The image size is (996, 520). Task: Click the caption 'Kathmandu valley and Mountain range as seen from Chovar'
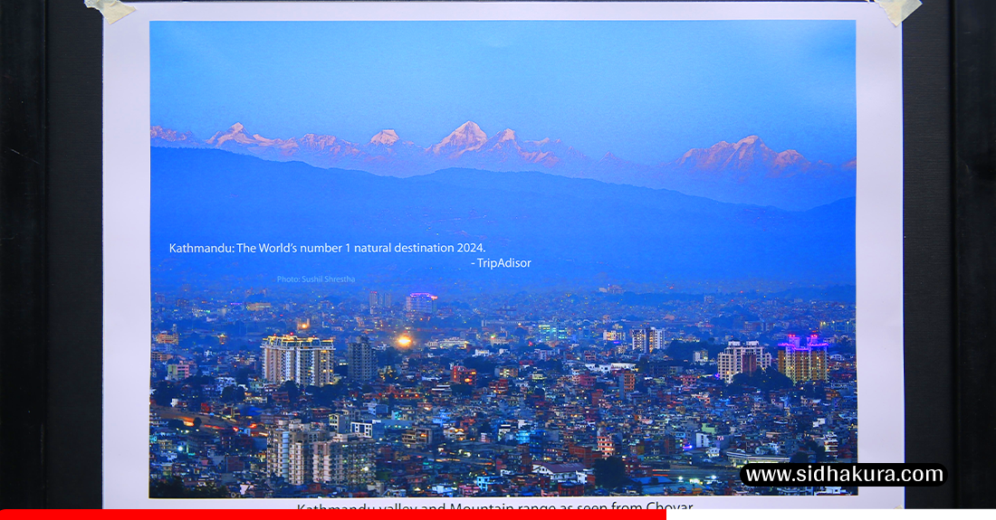coord(494,506)
